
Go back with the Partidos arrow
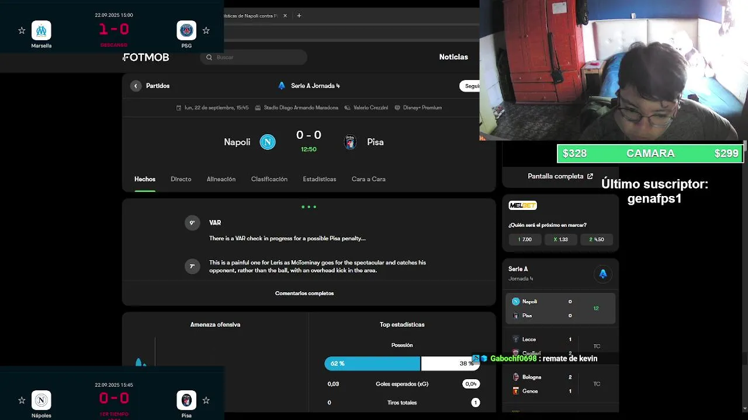click(x=136, y=86)
